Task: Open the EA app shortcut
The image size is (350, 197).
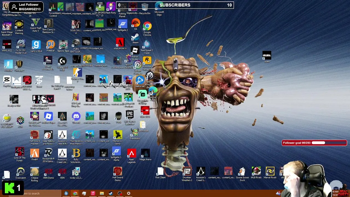Action: (x=136, y=24)
